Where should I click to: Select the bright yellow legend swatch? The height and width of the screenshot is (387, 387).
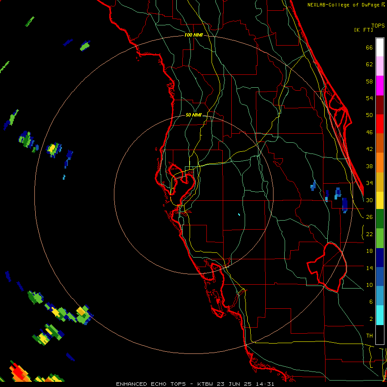click(x=380, y=200)
